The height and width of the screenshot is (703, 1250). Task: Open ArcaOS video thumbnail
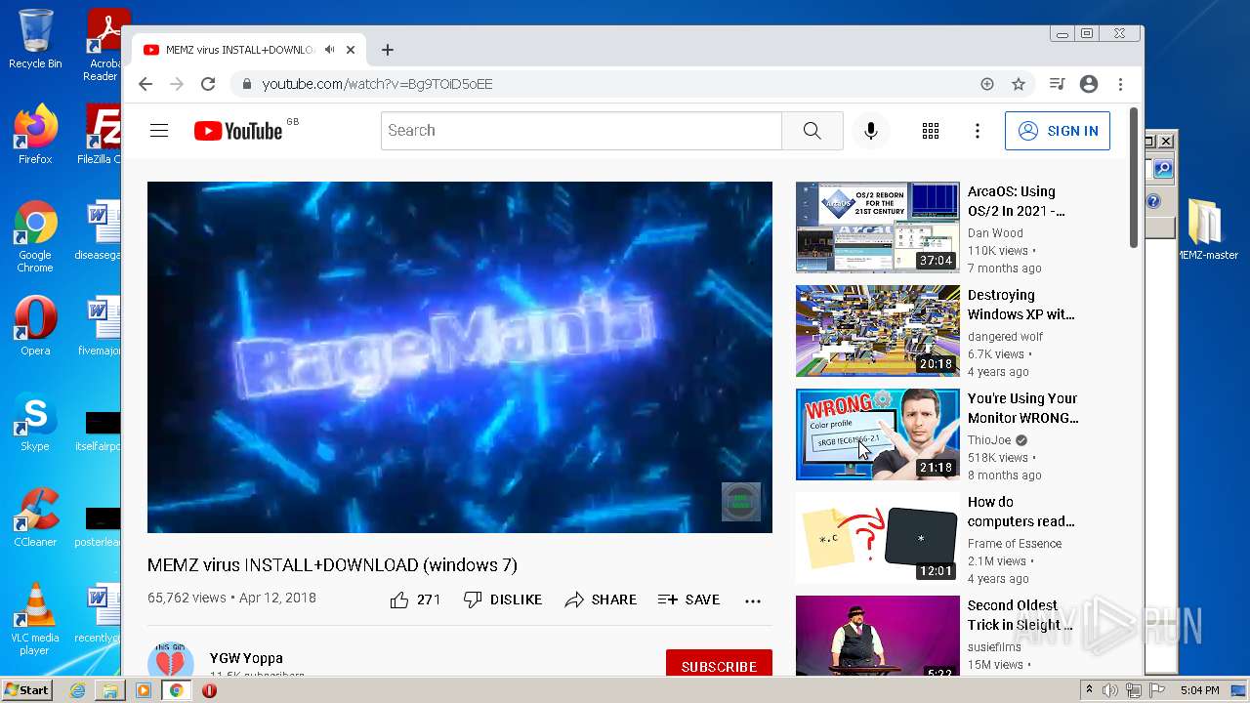[878, 227]
